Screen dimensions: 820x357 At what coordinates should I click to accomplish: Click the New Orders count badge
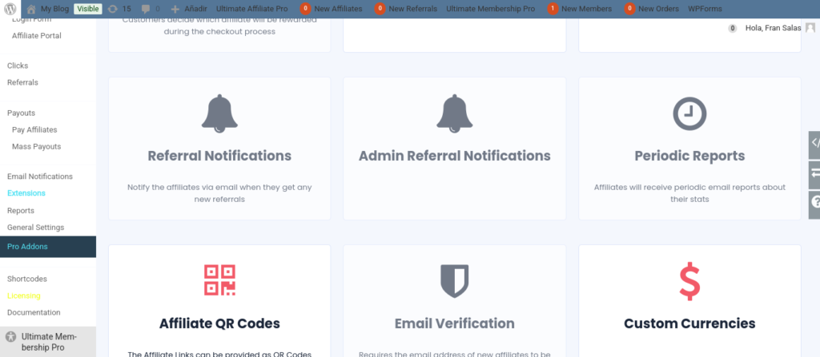point(630,9)
